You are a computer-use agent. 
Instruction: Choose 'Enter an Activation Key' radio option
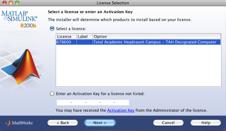(x=52, y=94)
